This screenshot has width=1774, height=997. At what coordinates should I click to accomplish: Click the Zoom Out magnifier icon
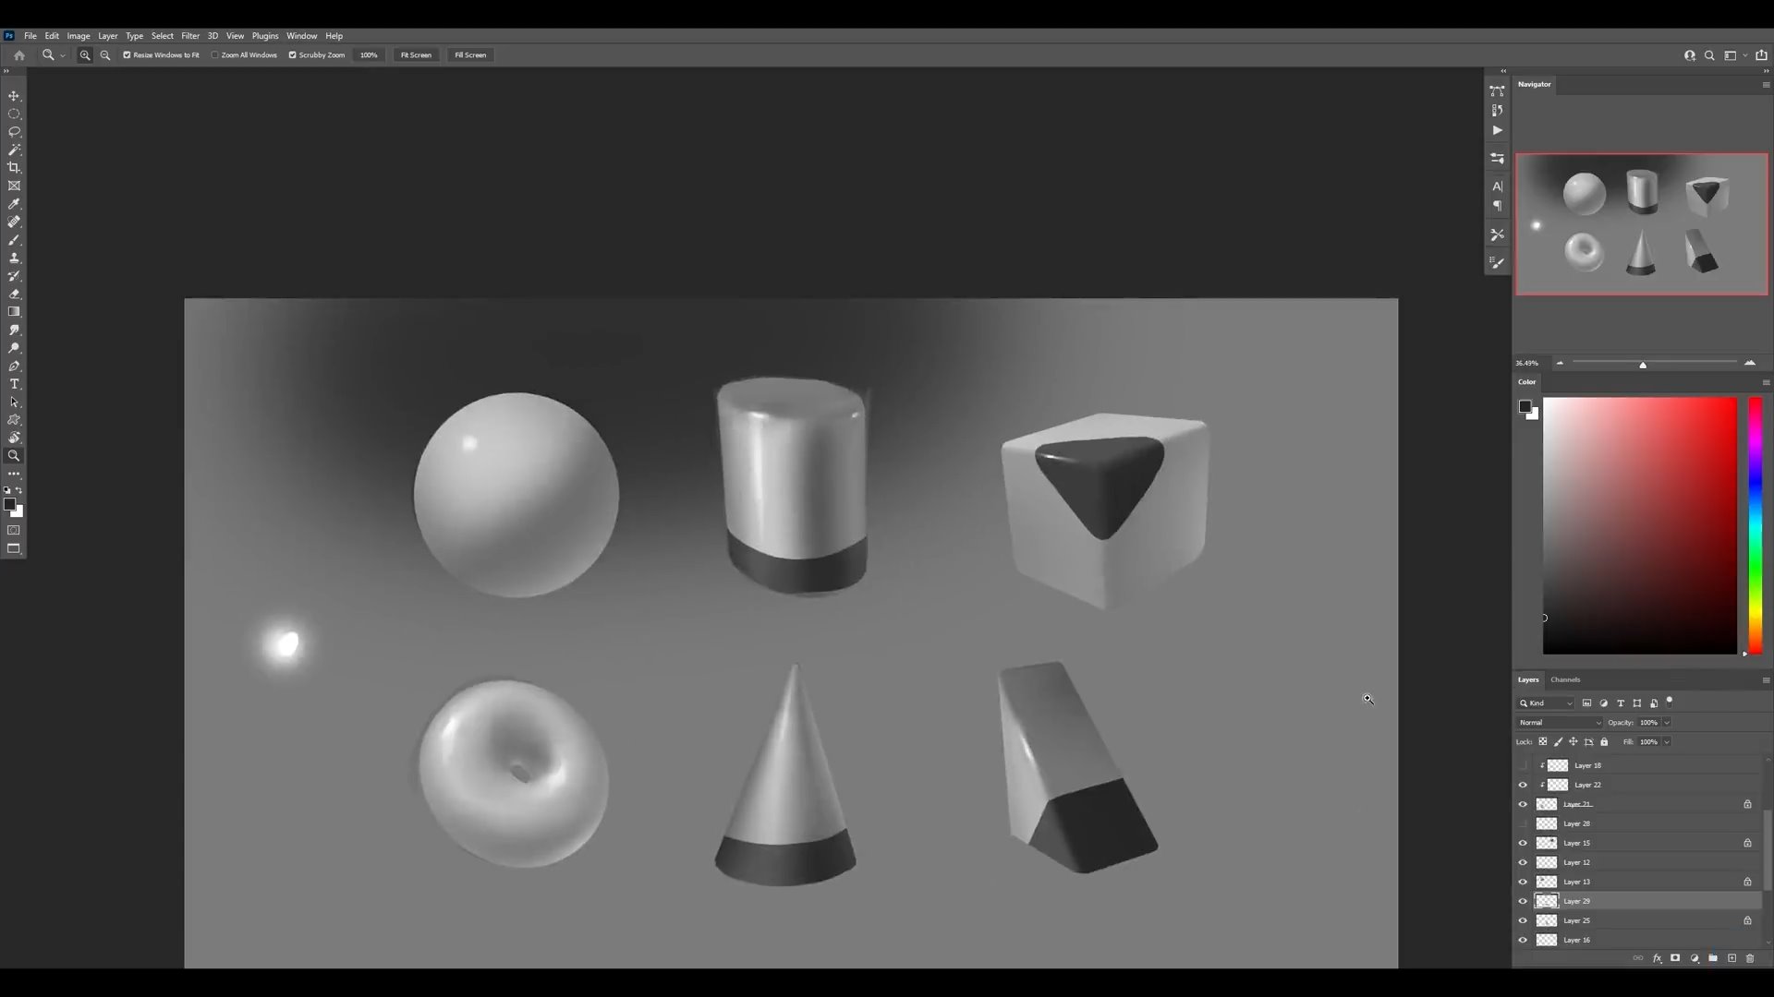point(105,55)
